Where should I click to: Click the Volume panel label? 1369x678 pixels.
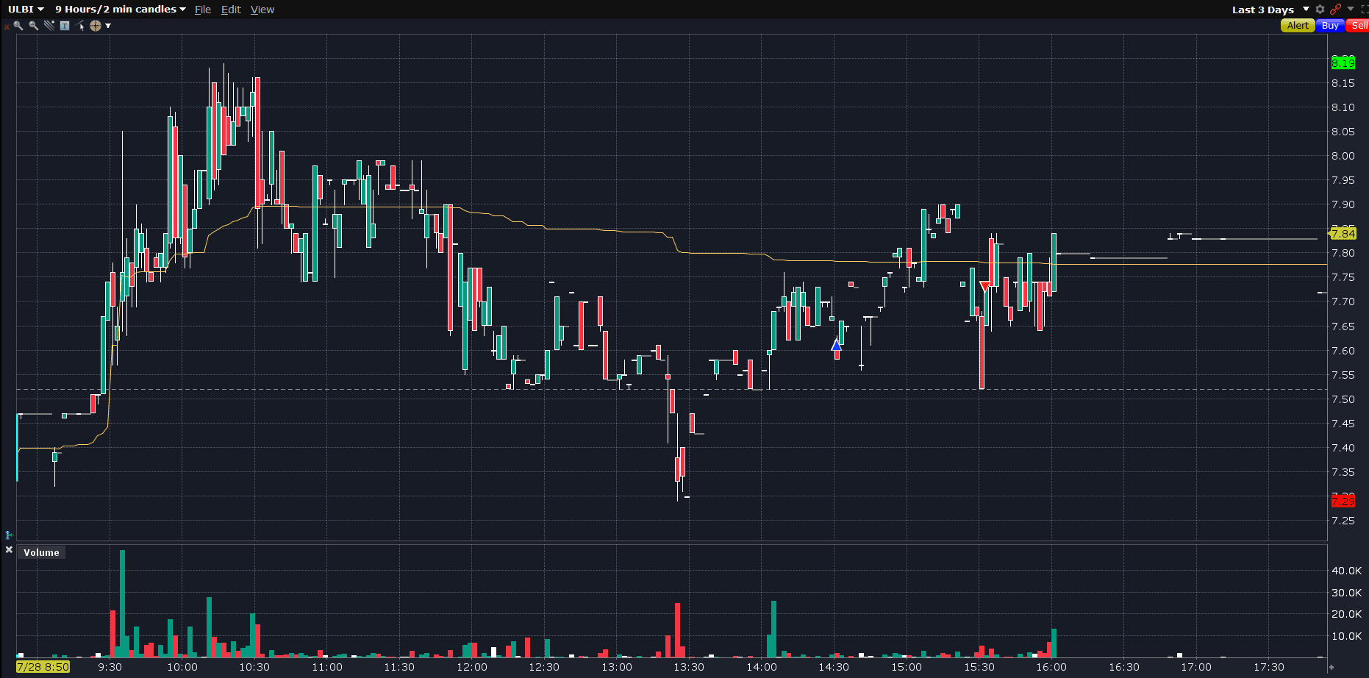click(41, 553)
